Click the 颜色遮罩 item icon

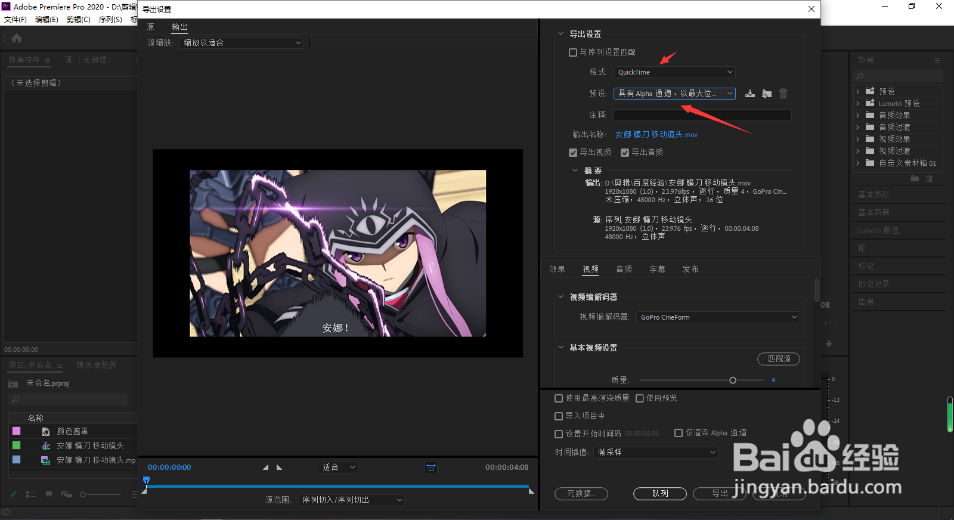coord(45,431)
